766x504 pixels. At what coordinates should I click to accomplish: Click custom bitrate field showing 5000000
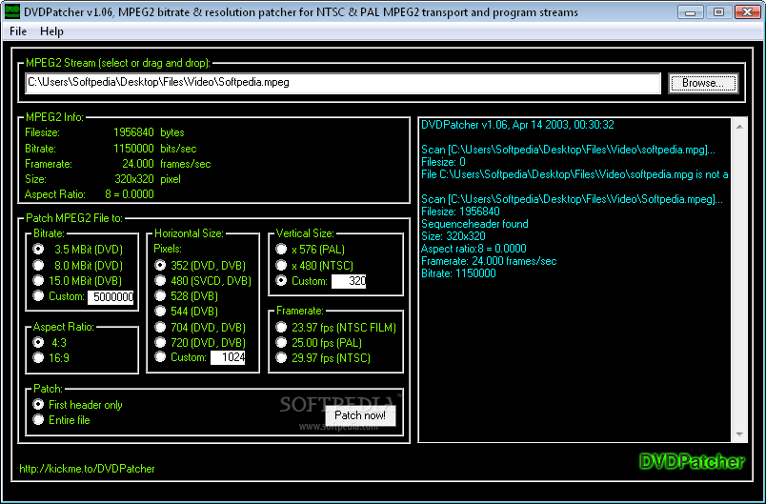click(111, 297)
